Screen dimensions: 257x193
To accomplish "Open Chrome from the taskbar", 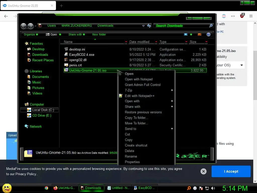I will pos(46,188).
